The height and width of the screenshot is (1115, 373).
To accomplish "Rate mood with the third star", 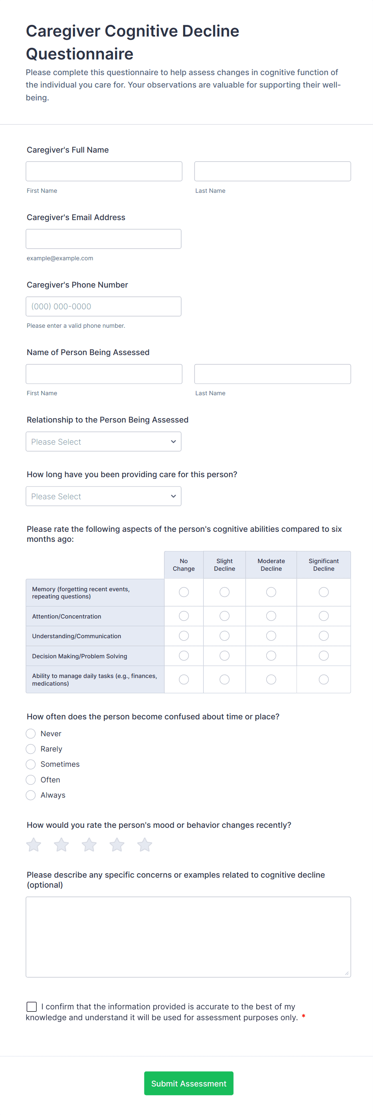I will tap(89, 844).
